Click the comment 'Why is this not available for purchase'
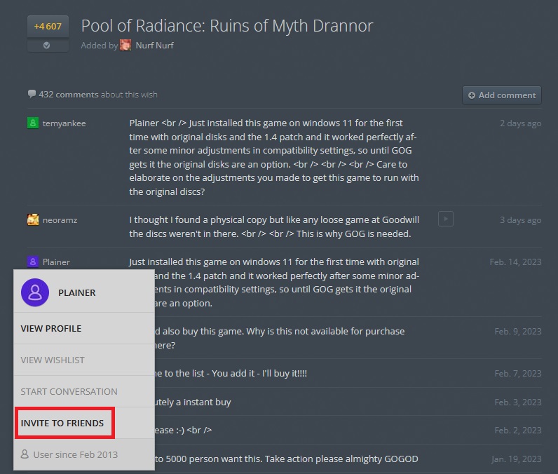The height and width of the screenshot is (474, 558). pos(280,338)
